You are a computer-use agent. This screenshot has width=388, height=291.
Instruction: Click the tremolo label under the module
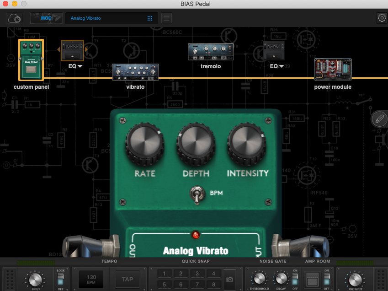point(211,66)
